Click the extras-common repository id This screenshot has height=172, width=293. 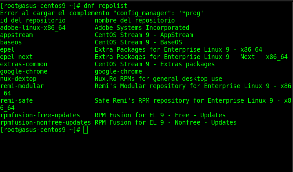click(x=24, y=64)
